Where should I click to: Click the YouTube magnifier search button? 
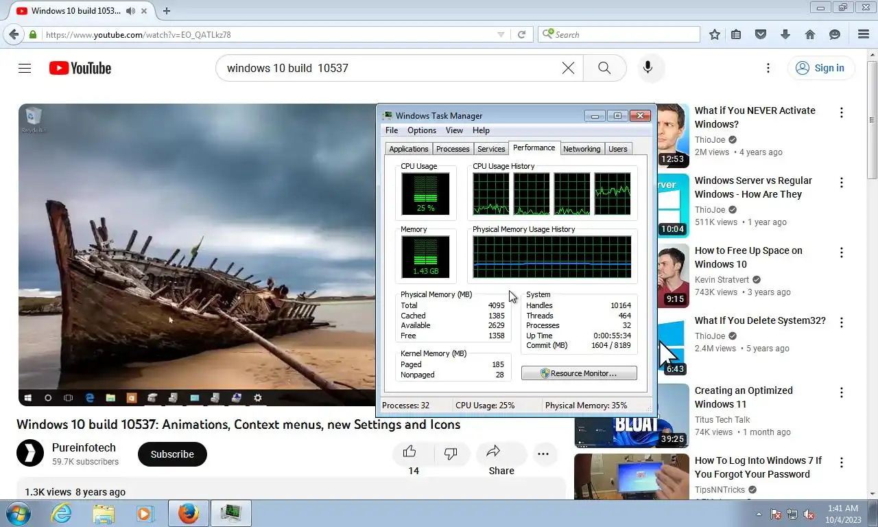tap(604, 68)
